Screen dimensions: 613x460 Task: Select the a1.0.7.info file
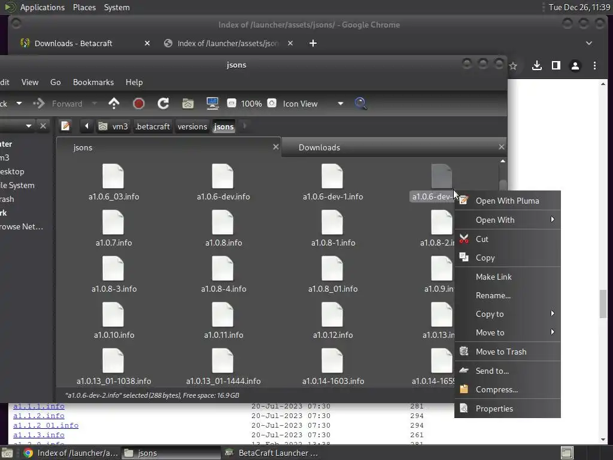(114, 228)
